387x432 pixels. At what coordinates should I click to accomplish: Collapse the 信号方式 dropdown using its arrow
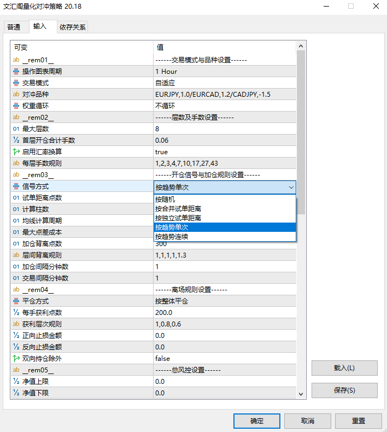point(290,187)
